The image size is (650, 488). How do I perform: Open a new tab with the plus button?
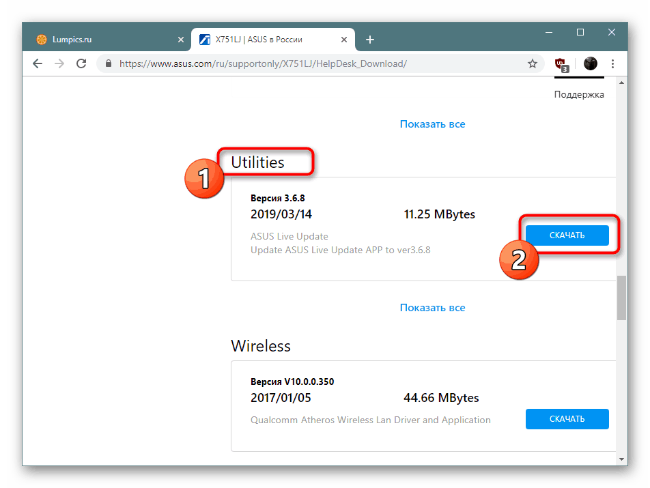tap(370, 40)
